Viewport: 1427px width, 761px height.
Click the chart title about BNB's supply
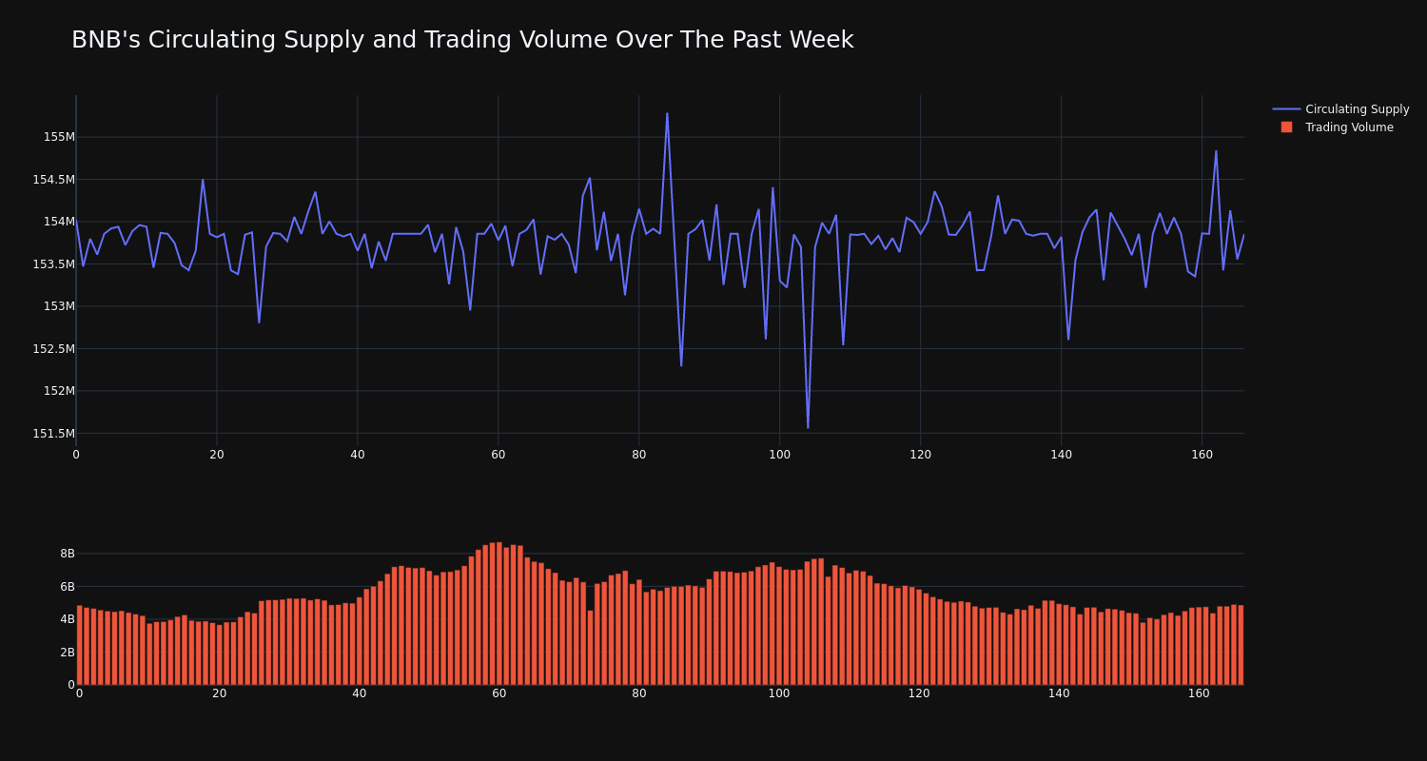click(462, 40)
